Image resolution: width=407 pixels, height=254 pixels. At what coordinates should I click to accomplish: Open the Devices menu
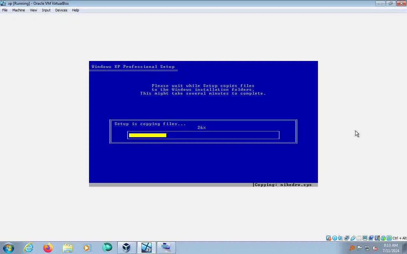pos(61,10)
